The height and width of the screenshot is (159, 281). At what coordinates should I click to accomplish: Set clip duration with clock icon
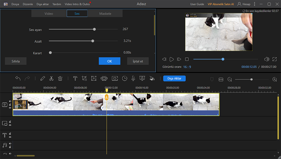point(125,79)
